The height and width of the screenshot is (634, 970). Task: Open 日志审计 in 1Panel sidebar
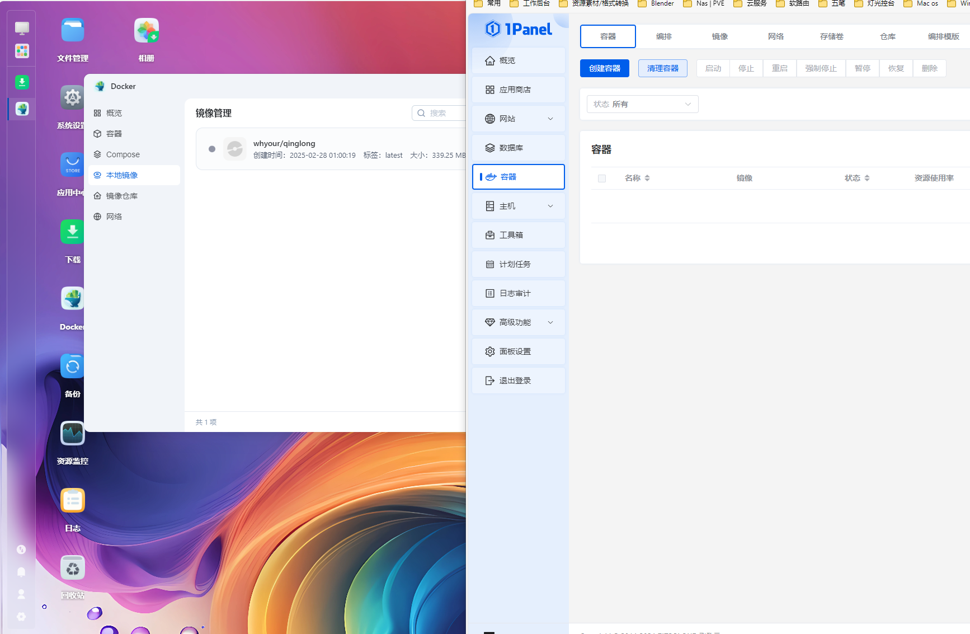point(519,293)
